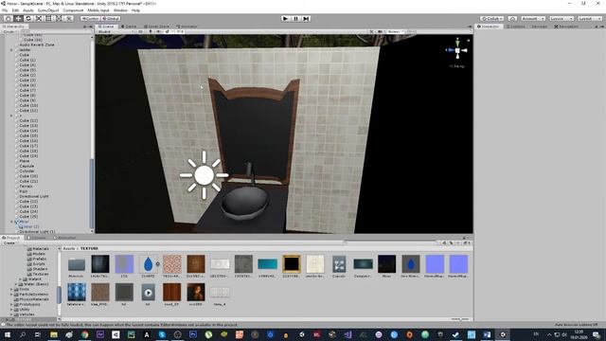Switch to the Lighting tab

click(516, 27)
